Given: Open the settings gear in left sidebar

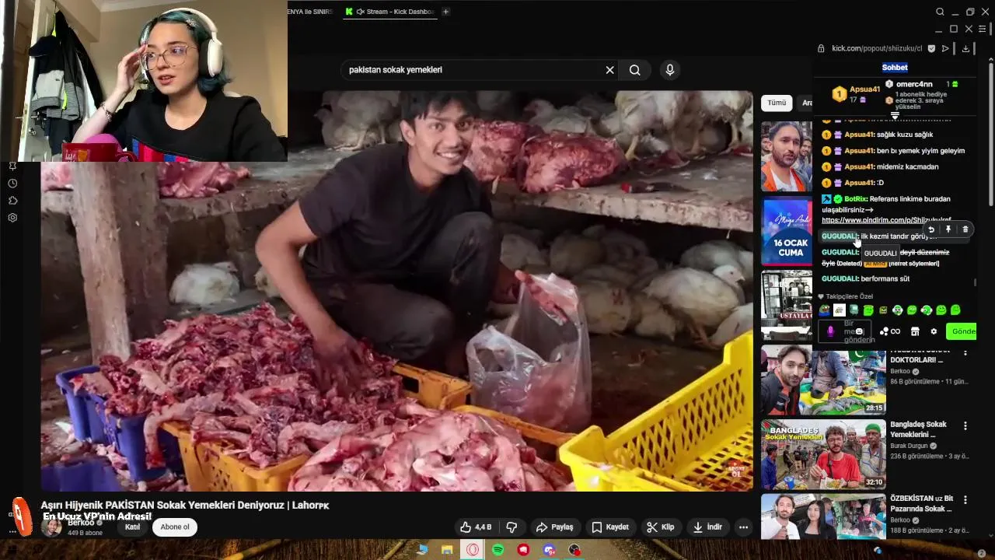Looking at the screenshot, I should click(x=12, y=218).
